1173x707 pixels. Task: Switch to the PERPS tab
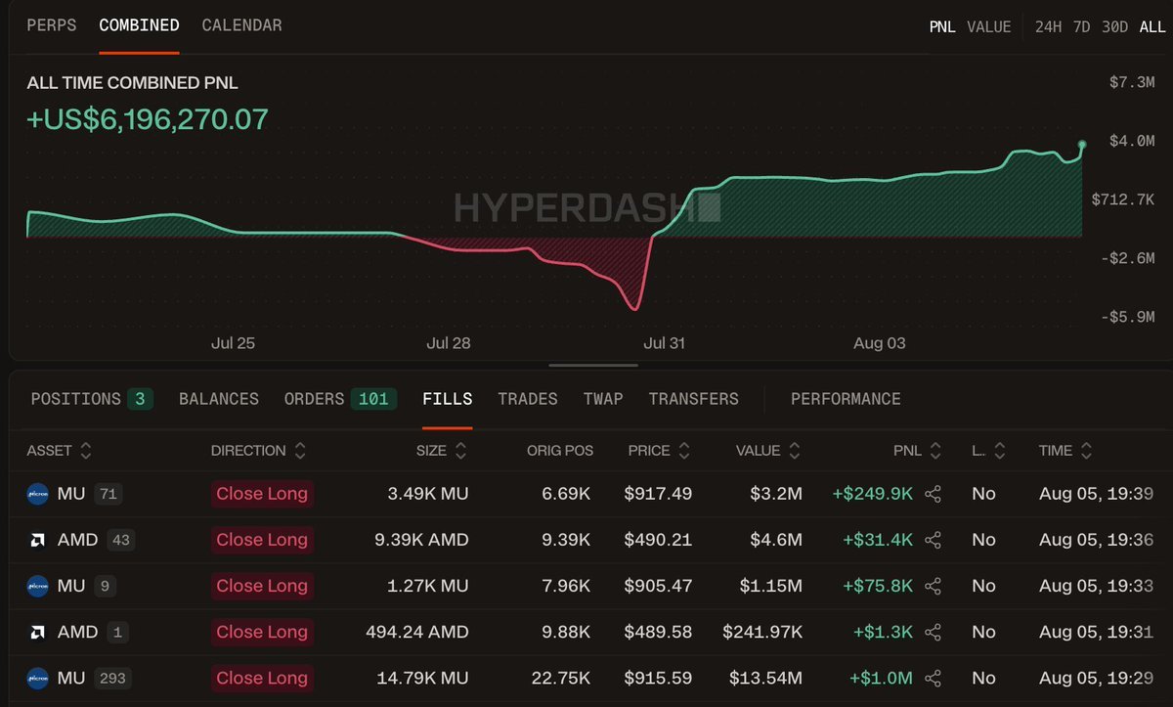tap(52, 25)
